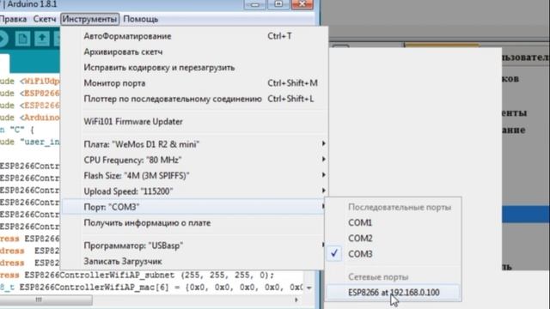
Task: Click code line ESP8266ControllerWifiAP_mac[6]
Action: click(151, 288)
